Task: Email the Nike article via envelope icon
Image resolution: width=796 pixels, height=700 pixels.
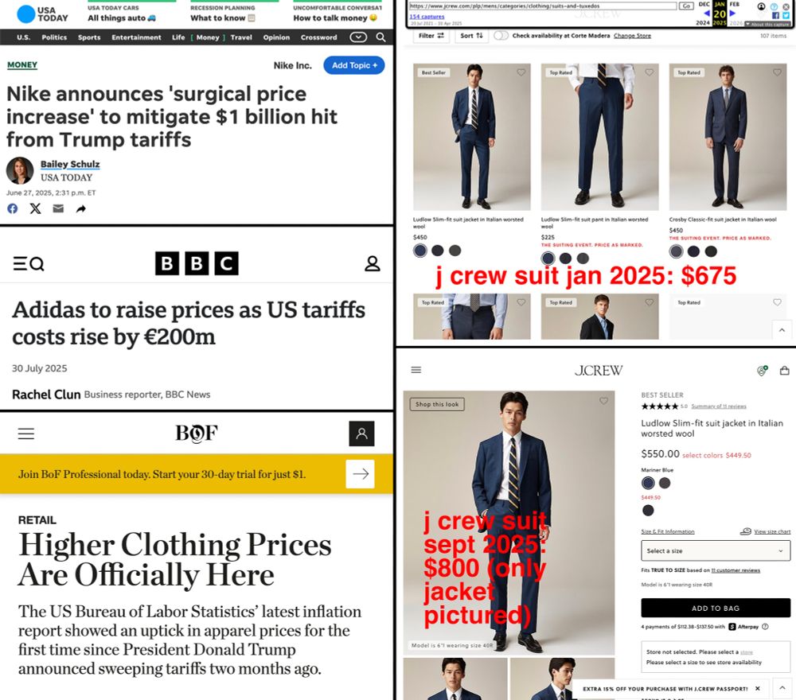Action: pos(58,208)
